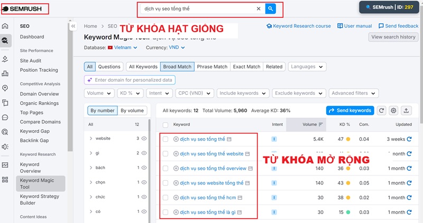This screenshot has height=223, width=423.
Task: Open the CPC (VND) filter dropdown
Action: tap(195, 93)
